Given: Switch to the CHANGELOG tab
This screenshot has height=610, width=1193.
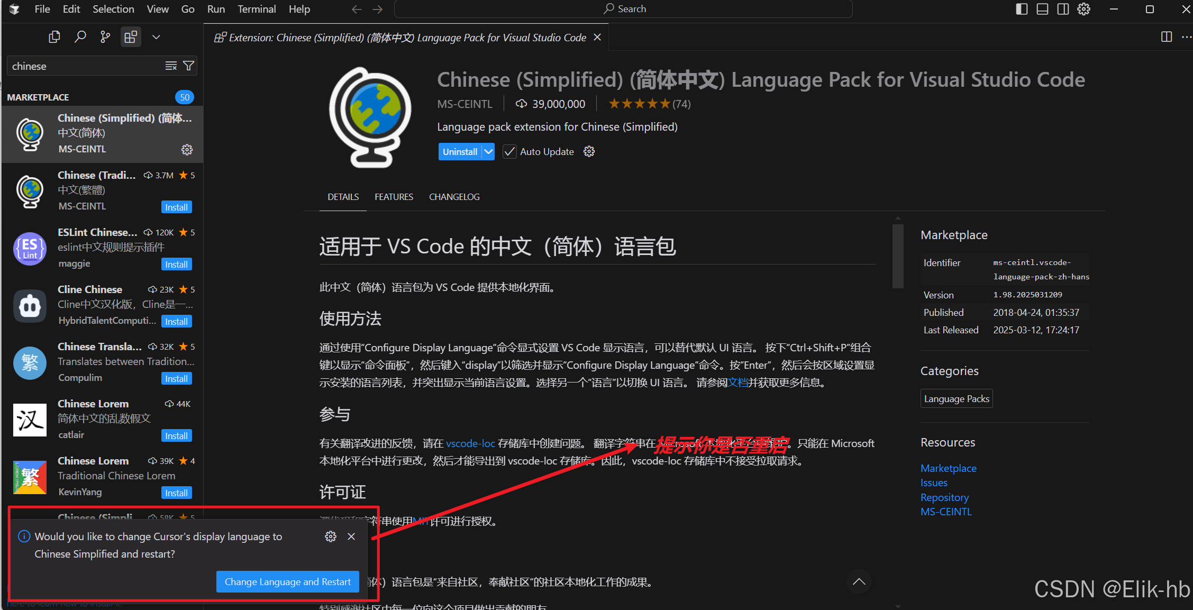Looking at the screenshot, I should tap(454, 197).
